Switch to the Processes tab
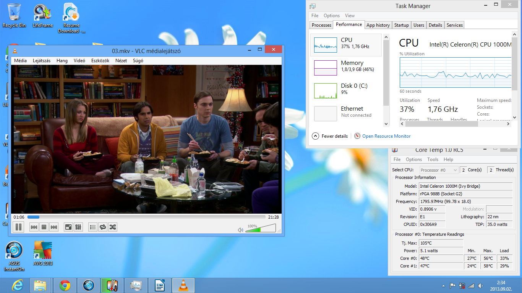 [x=321, y=25]
